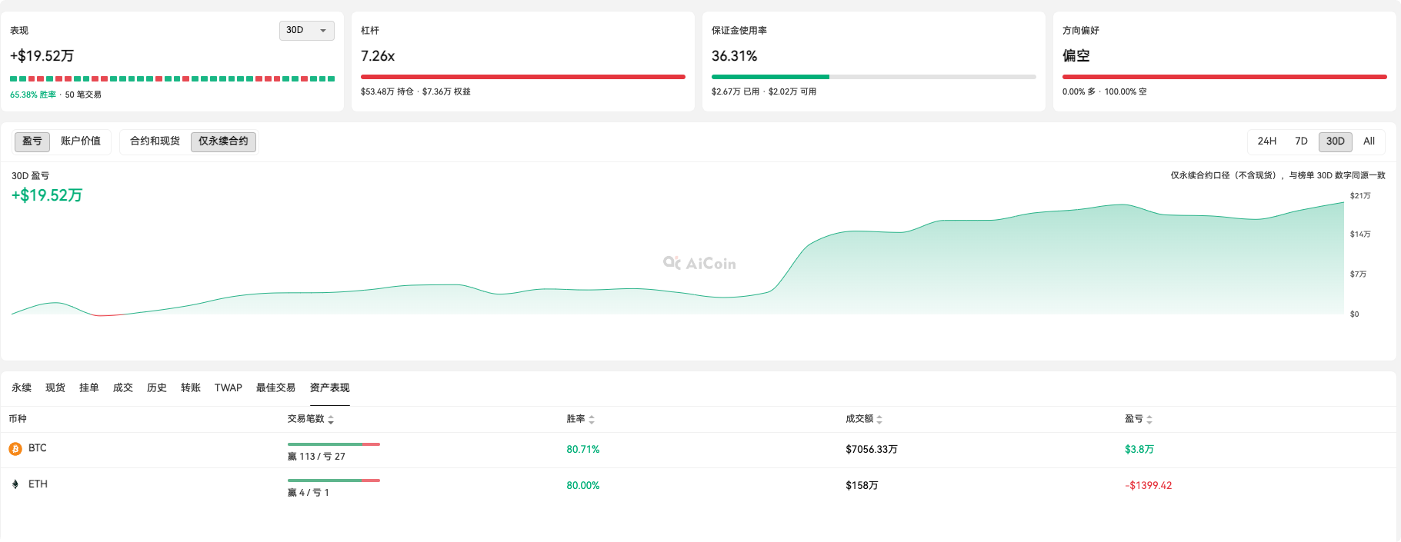Screen dimensions: 1401x542
Task: Open the 资产表现 tab
Action: pos(329,387)
